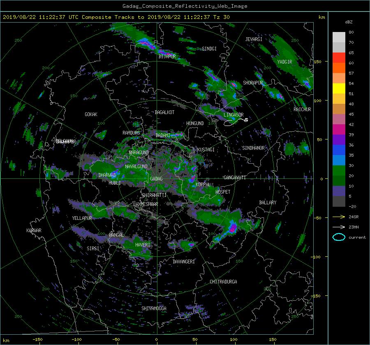
Task: Click the HUNGUND city label
Action: coord(195,123)
